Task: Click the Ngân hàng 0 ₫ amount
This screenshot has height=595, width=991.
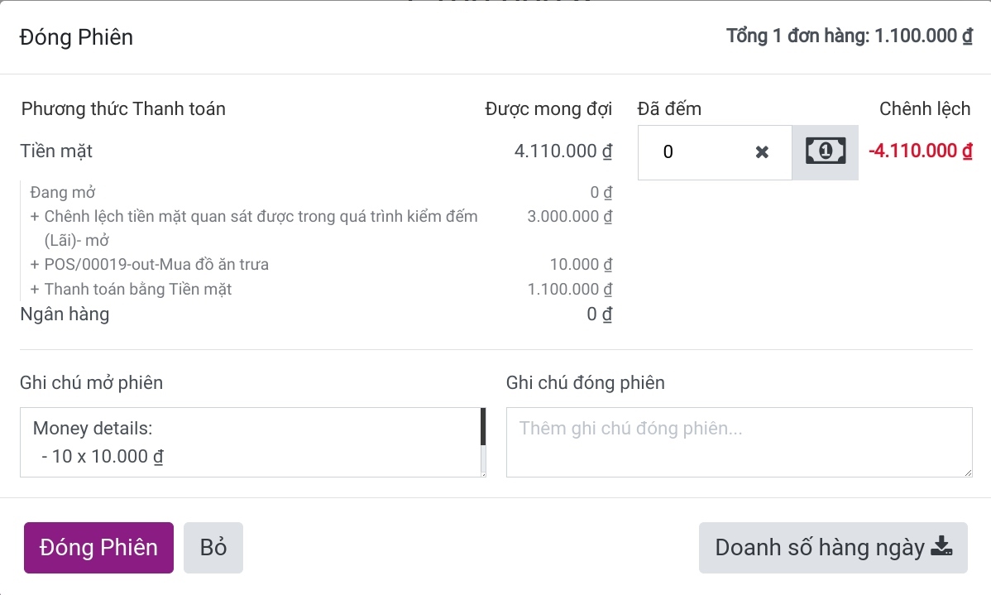Action: [x=599, y=314]
